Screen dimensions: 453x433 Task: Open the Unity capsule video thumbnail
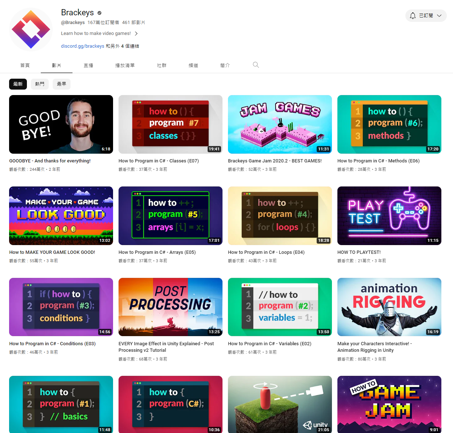pyautogui.click(x=280, y=404)
